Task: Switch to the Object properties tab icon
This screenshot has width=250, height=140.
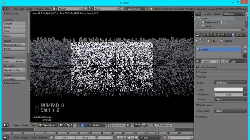Action: pyautogui.click(x=219, y=35)
